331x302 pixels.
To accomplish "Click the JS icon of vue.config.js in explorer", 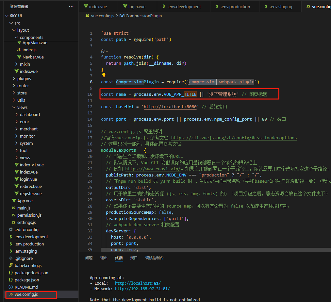I will pyautogui.click(x=11, y=294).
